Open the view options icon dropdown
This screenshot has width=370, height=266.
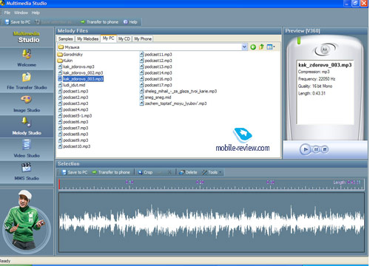(271, 47)
